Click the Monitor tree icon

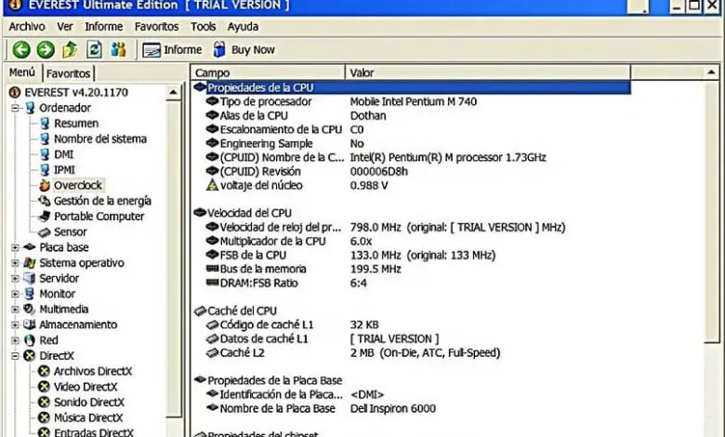coord(30,294)
